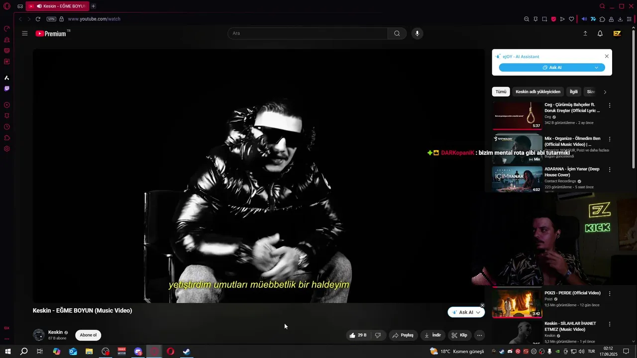Open the Keskin channel avatar
Image resolution: width=637 pixels, height=358 pixels.
point(38,335)
